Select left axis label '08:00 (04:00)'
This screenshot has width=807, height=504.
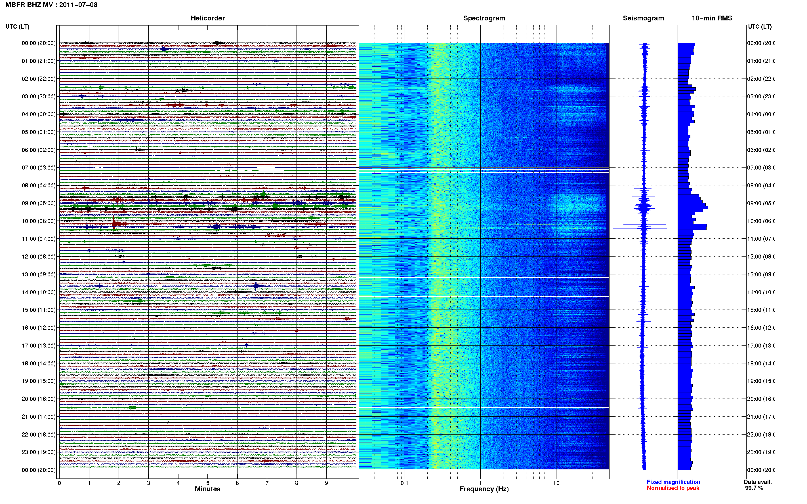(39, 185)
